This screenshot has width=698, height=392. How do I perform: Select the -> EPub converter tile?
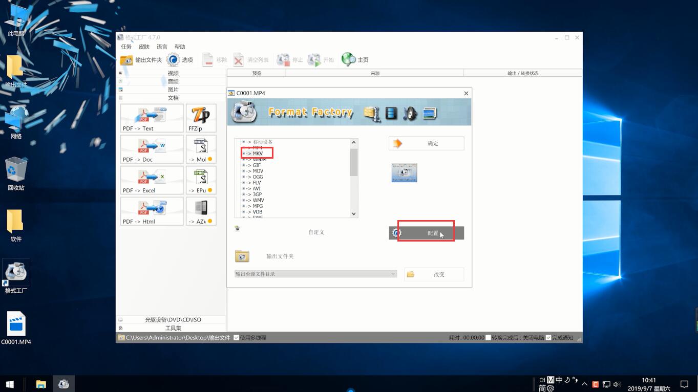point(201,180)
